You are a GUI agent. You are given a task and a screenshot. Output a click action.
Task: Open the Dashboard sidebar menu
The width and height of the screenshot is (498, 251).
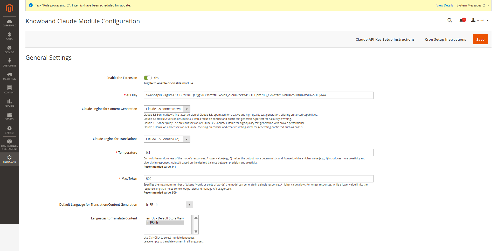[9, 23]
